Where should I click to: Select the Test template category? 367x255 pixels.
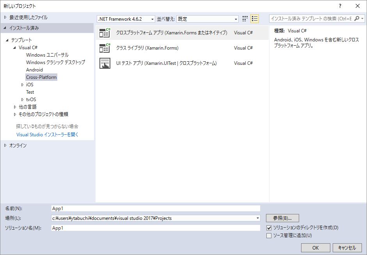[30, 92]
